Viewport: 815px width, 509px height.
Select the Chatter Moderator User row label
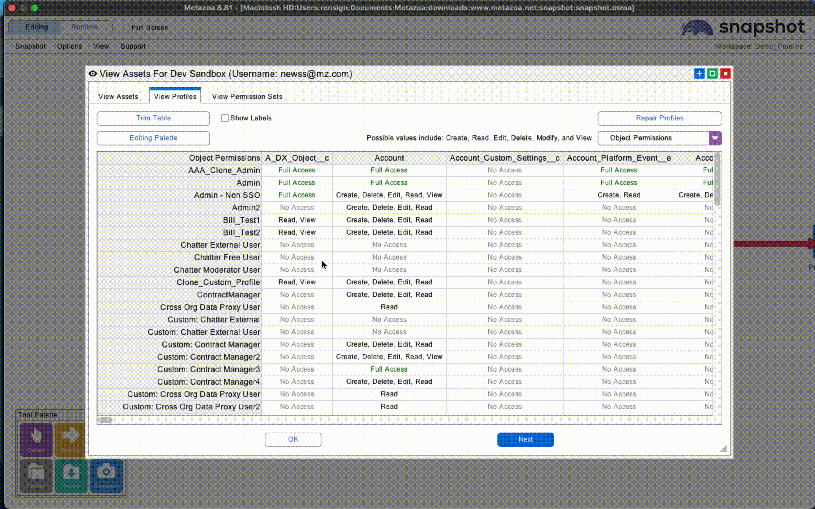pos(217,270)
